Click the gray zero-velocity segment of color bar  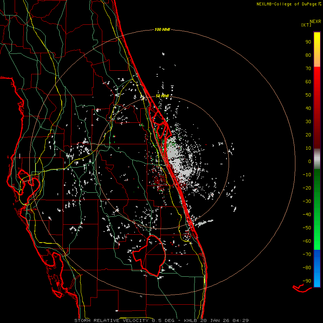click(x=317, y=159)
